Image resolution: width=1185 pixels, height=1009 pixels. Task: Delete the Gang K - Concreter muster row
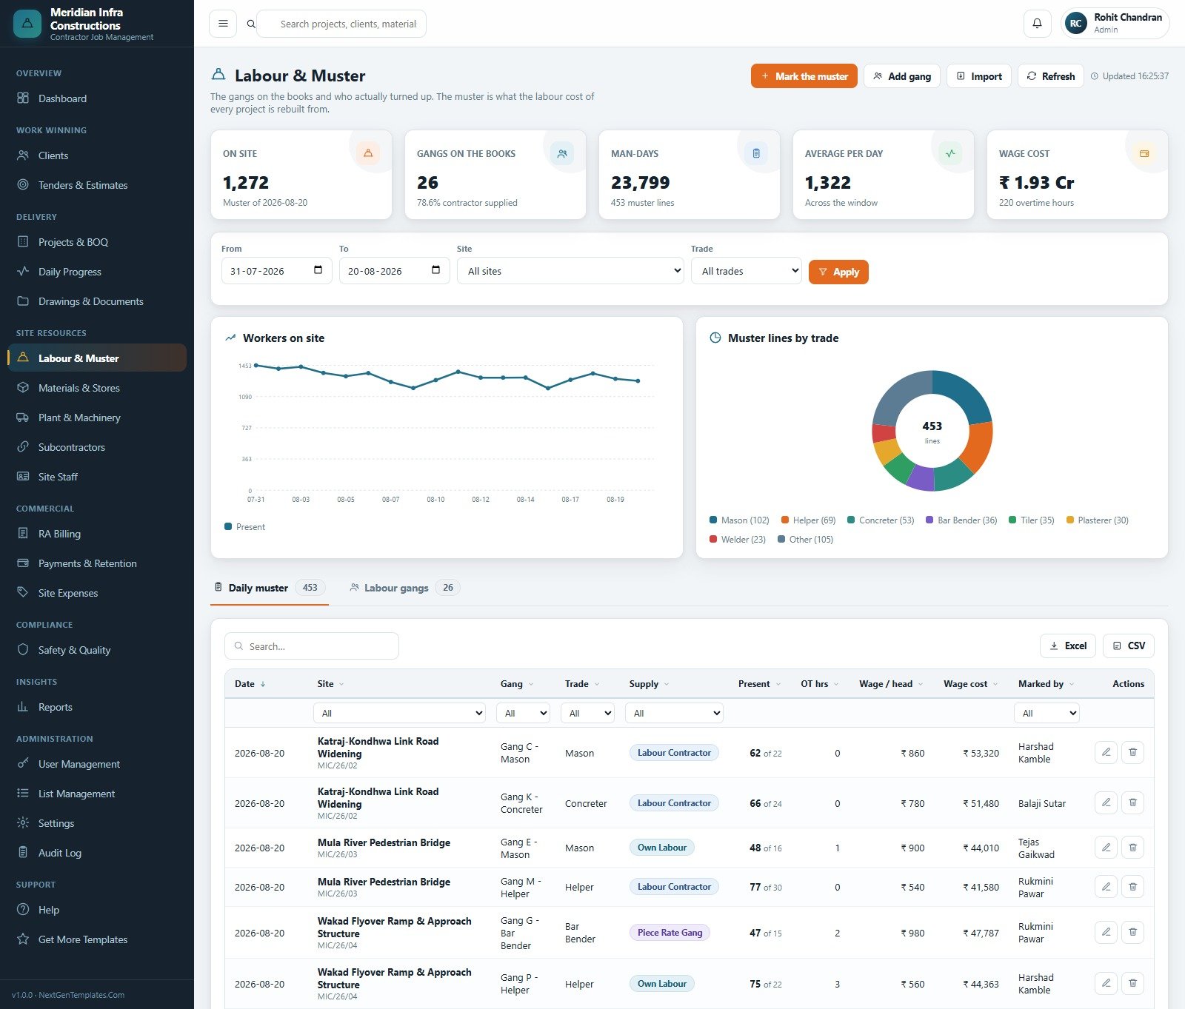tap(1132, 802)
